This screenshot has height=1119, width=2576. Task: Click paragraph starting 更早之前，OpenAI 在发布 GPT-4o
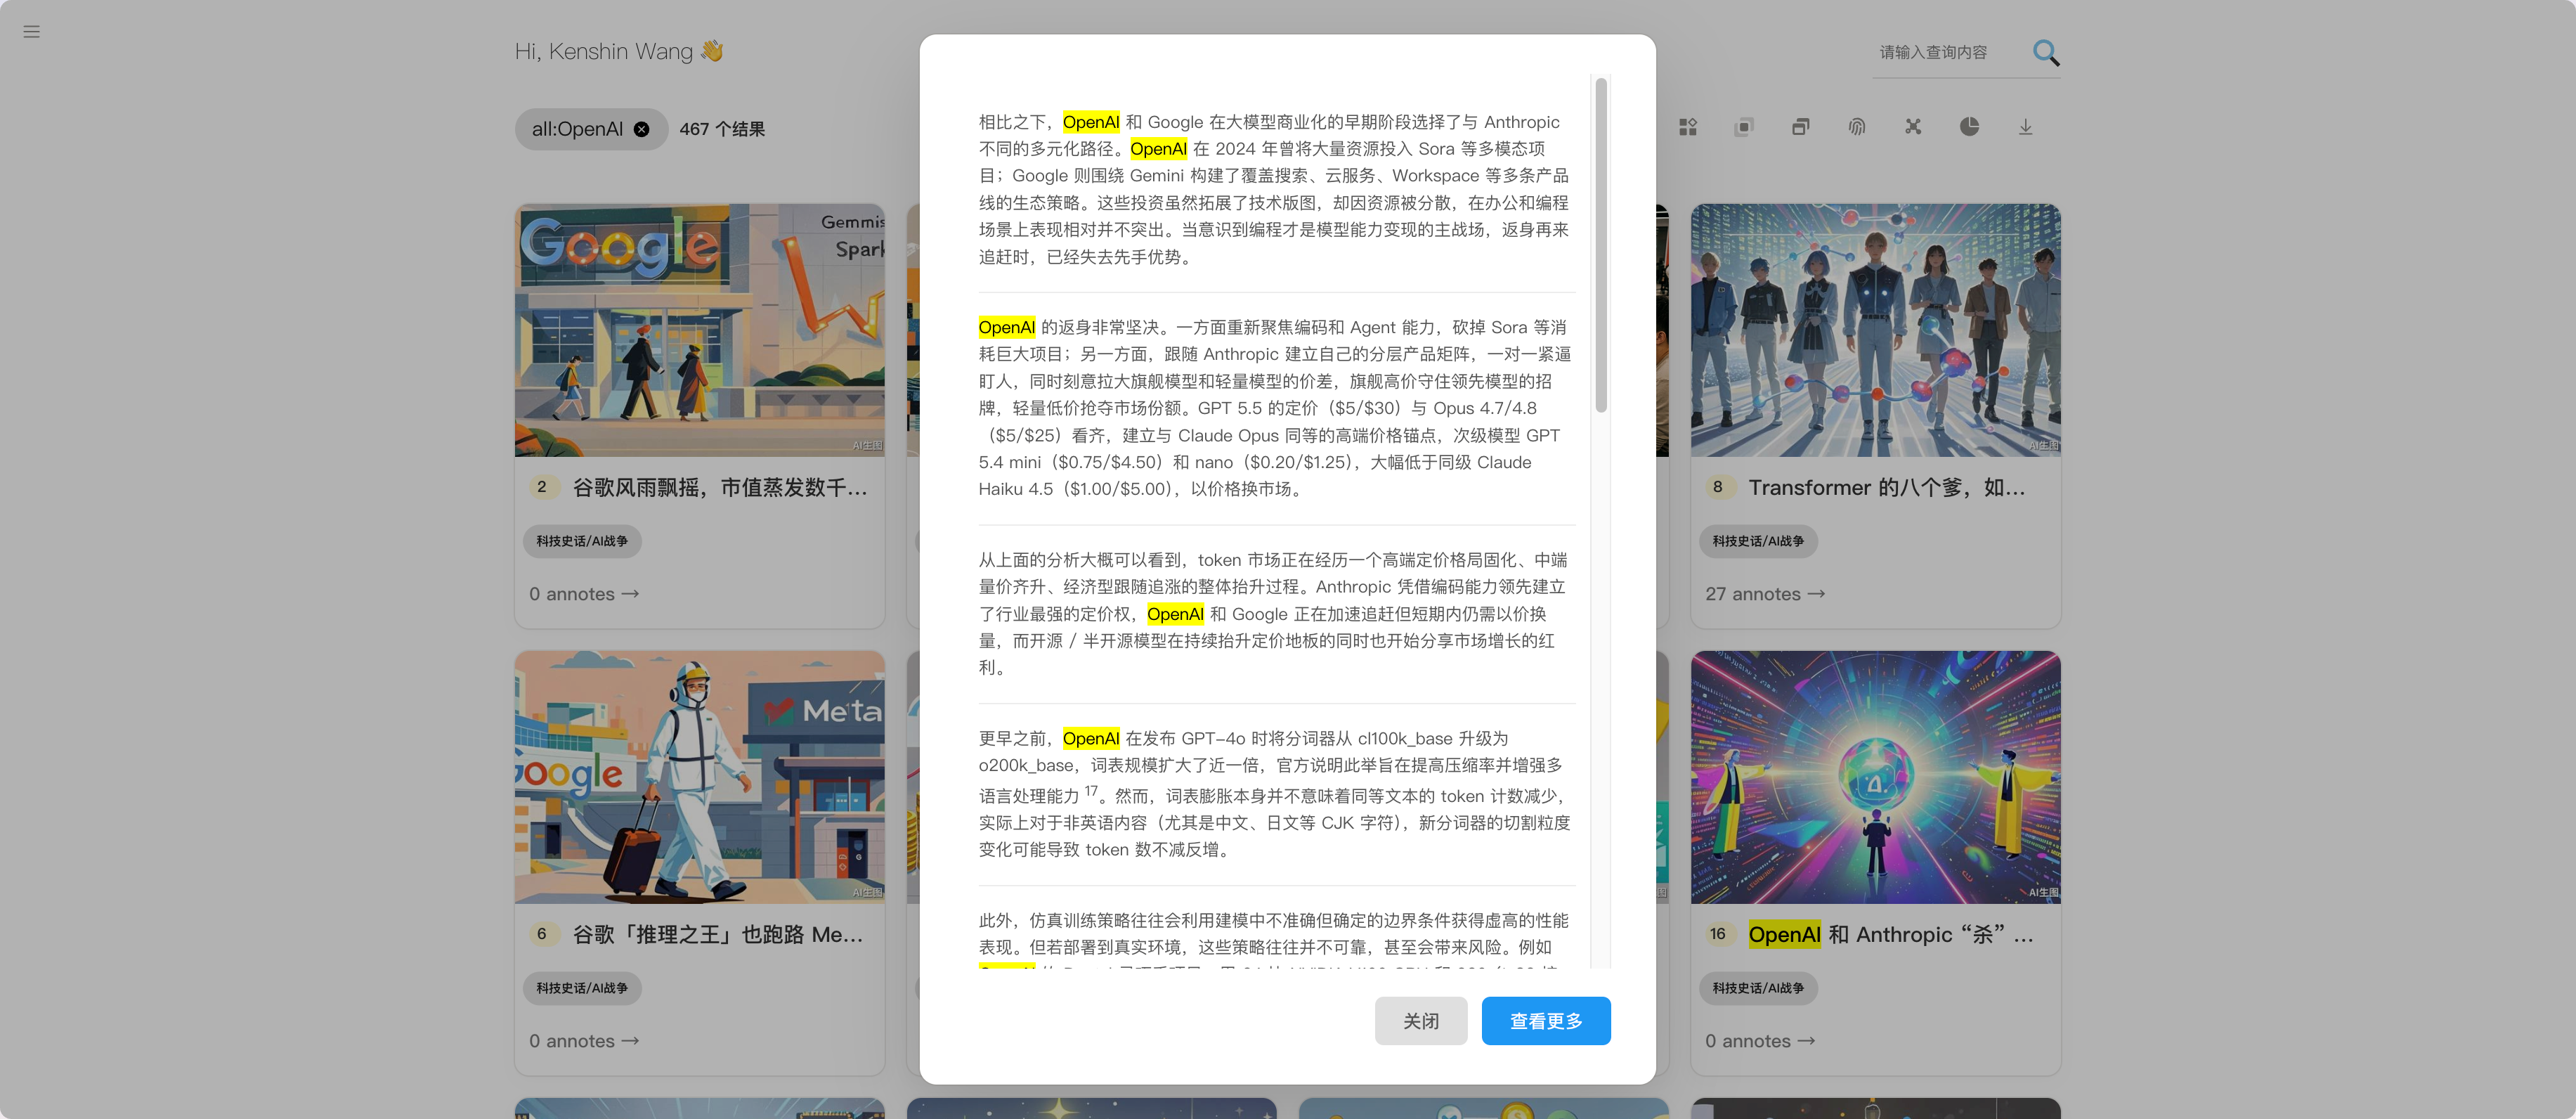[1274, 794]
